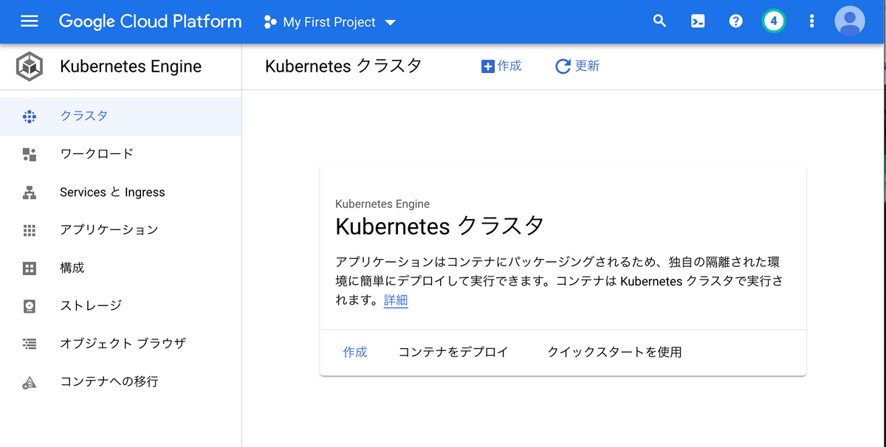
Task: Click the Kubernetes Engine hexagon logo
Action: pos(30,66)
